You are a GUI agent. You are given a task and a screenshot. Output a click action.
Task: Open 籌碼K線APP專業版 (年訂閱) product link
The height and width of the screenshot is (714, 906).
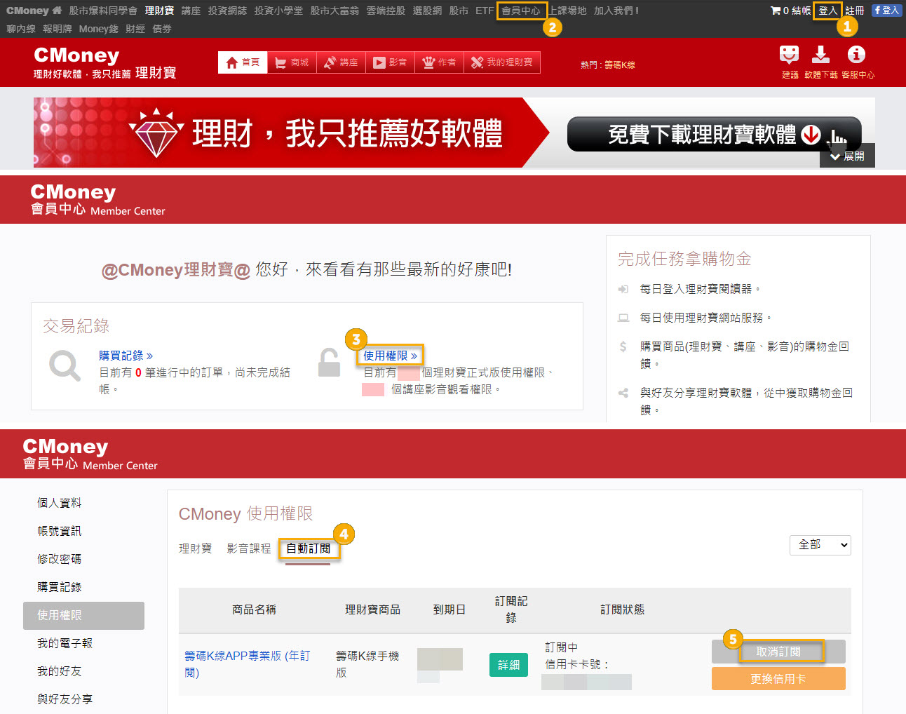point(247,664)
